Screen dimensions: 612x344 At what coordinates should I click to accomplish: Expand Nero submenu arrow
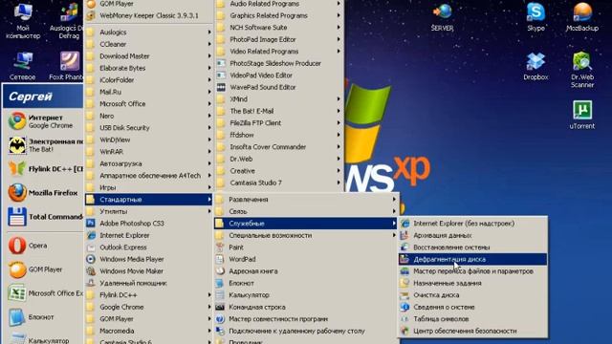pyautogui.click(x=209, y=116)
